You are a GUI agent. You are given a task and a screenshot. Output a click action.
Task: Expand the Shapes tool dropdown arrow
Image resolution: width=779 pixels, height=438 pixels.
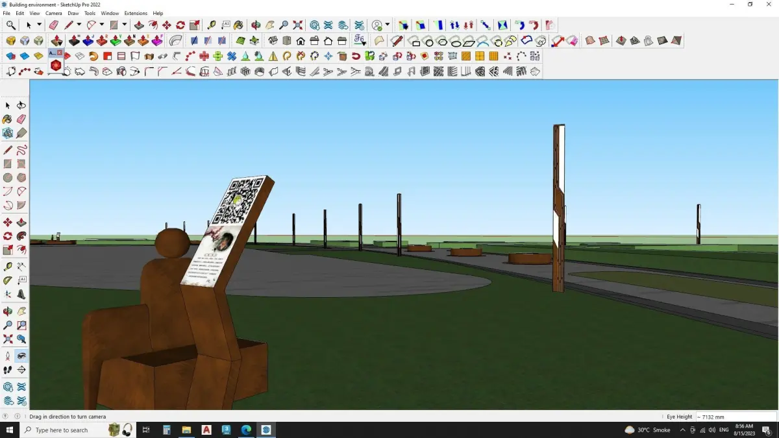(124, 25)
